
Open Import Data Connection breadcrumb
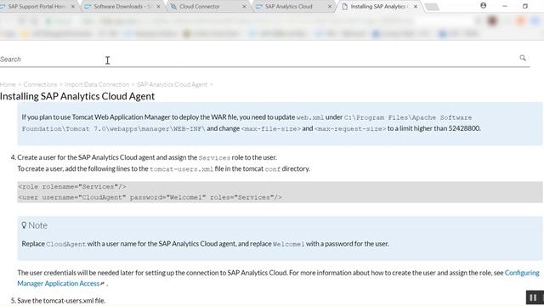97,84
